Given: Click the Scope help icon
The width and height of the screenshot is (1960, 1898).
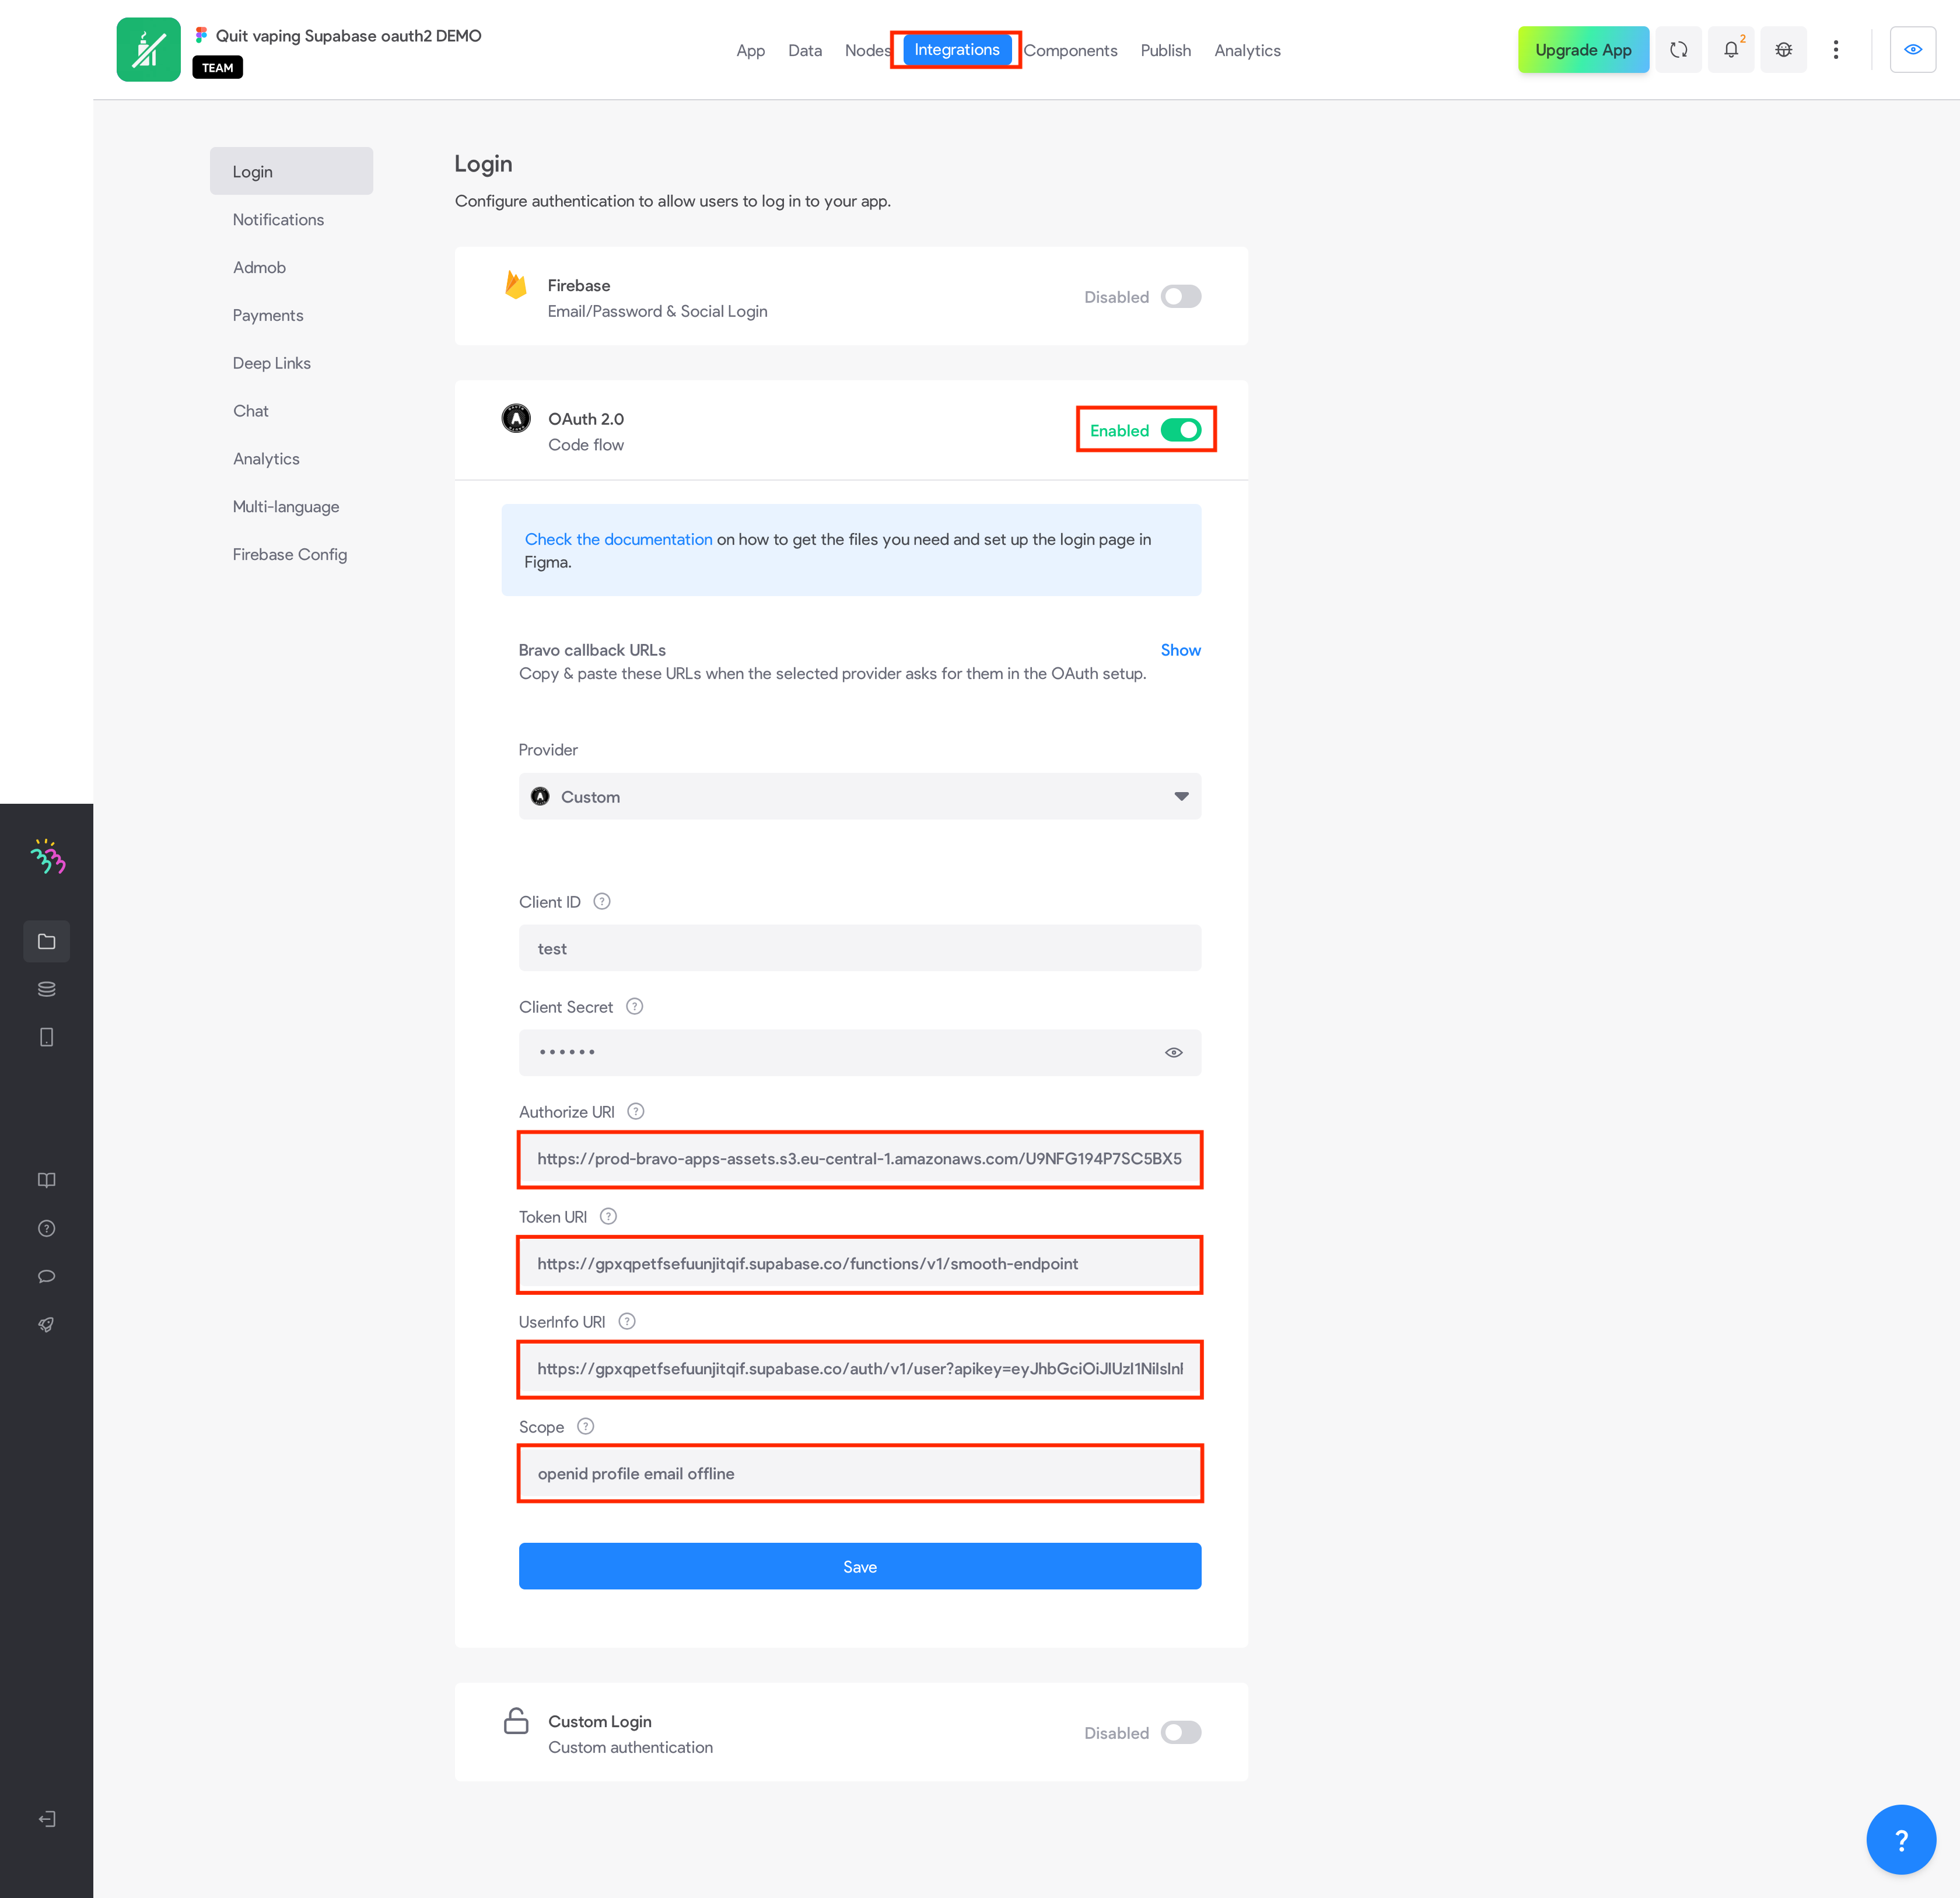Looking at the screenshot, I should pyautogui.click(x=586, y=1426).
